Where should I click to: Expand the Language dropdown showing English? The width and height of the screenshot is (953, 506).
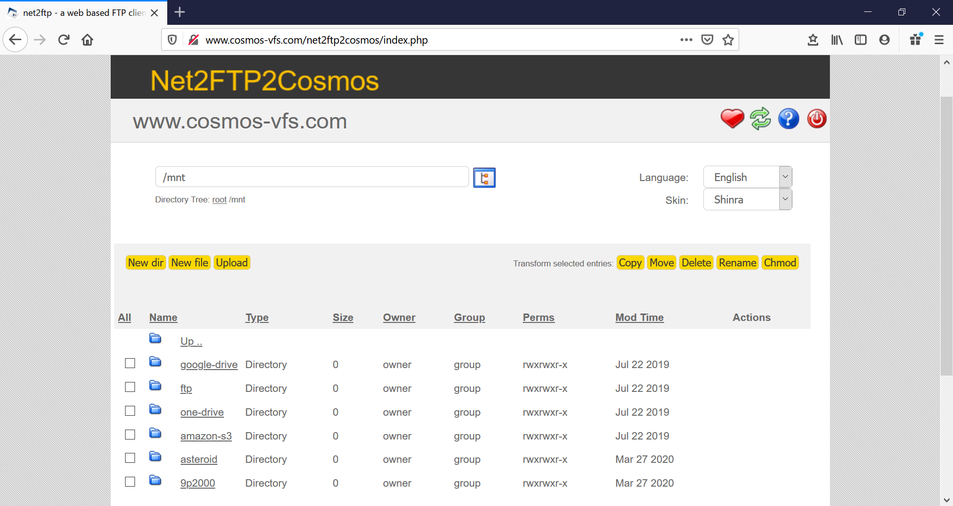coord(748,177)
